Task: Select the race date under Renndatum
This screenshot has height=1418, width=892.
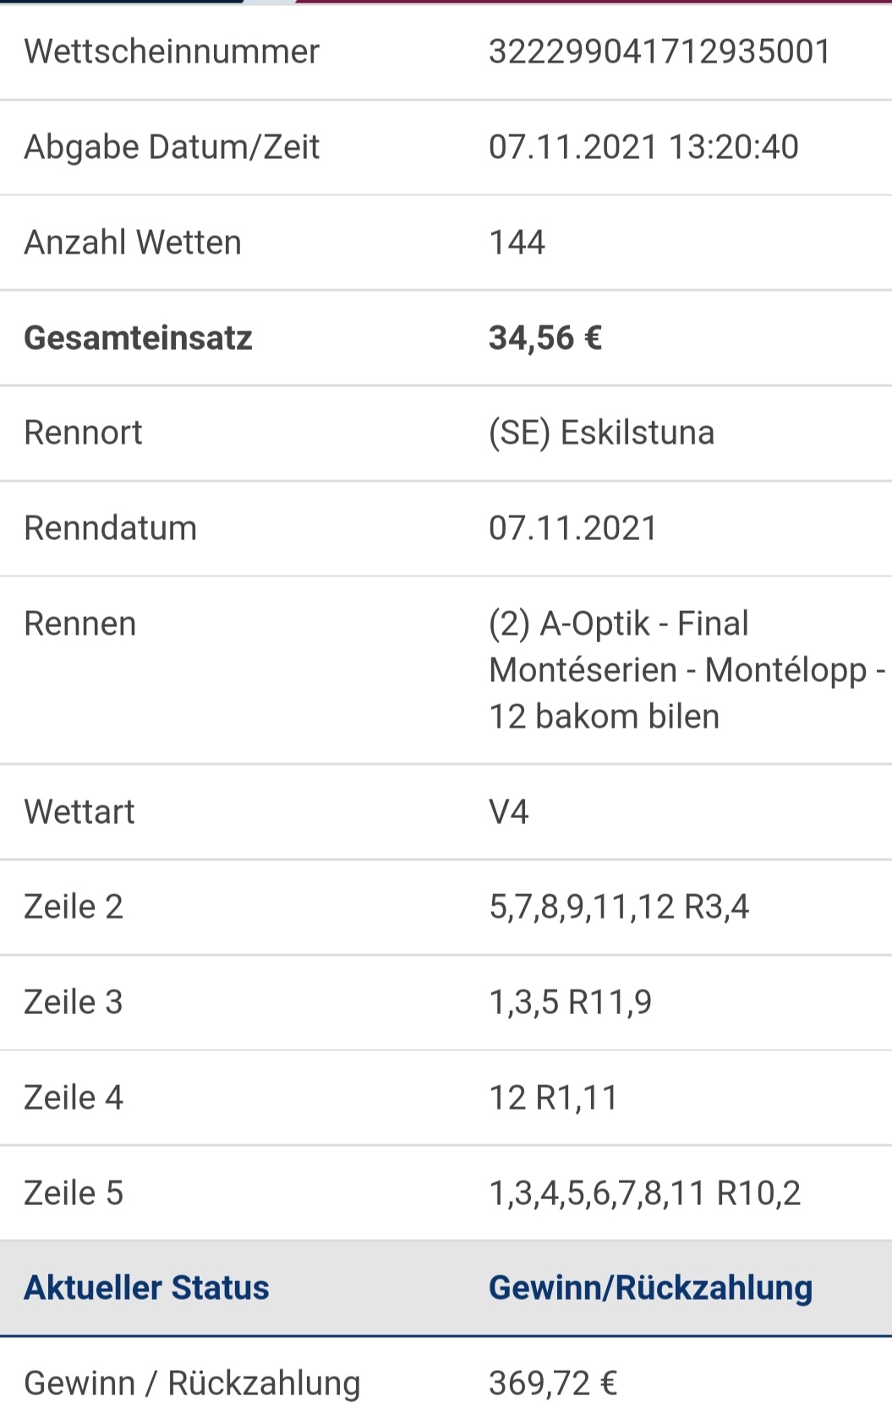Action: click(x=572, y=528)
